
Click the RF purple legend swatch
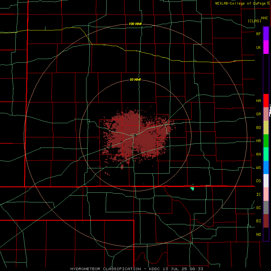coord(266,33)
